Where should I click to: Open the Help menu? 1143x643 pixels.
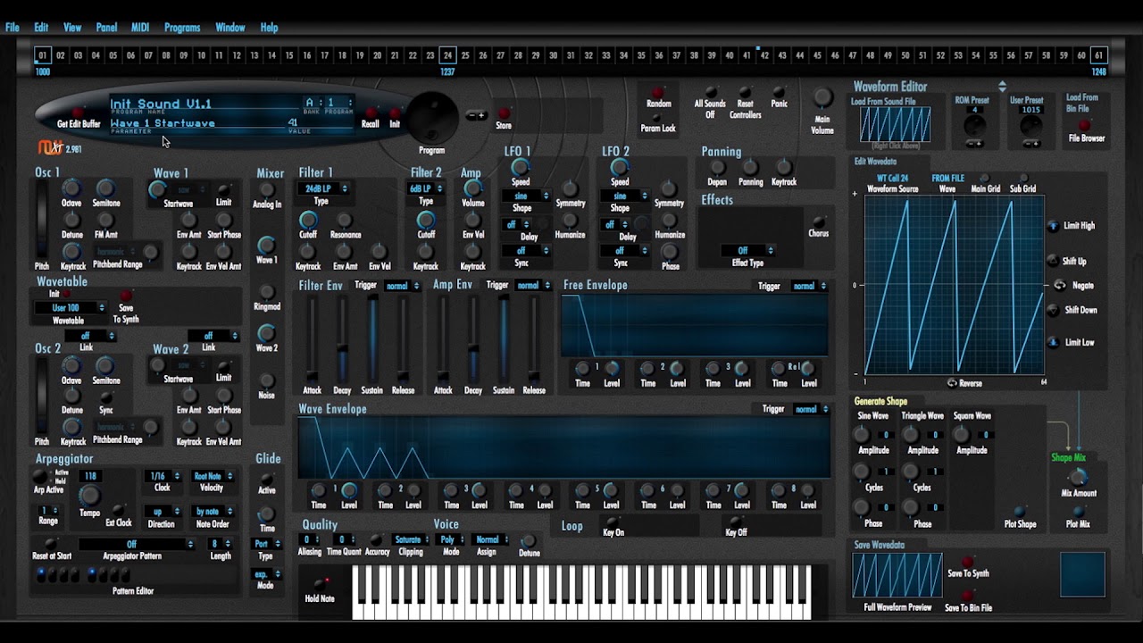point(269,28)
